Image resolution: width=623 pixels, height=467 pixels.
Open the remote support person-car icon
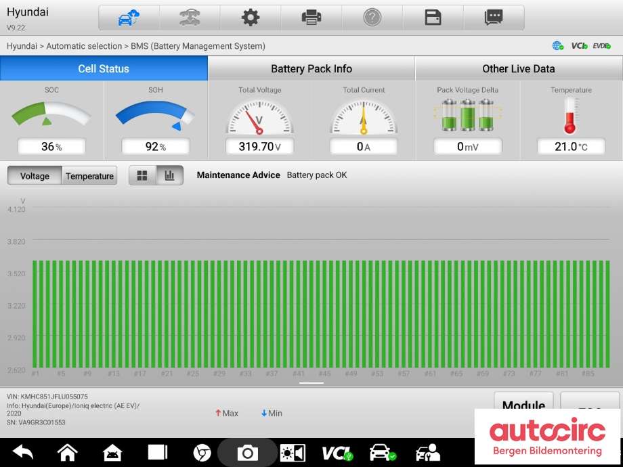pos(428,453)
